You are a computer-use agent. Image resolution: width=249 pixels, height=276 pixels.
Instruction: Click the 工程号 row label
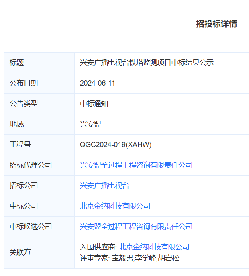[x=20, y=145]
